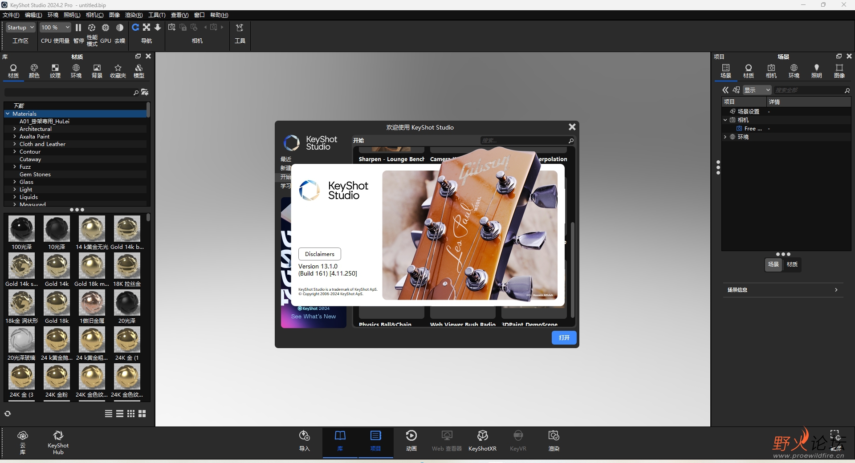
Task: Click the Import button
Action: [x=305, y=441]
